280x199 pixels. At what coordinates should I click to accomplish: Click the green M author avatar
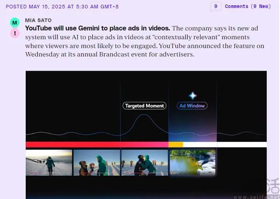(15, 22)
